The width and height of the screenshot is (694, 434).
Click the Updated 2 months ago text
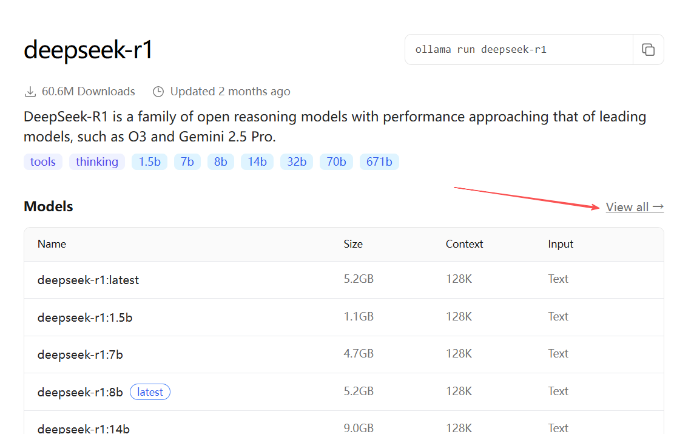point(230,91)
